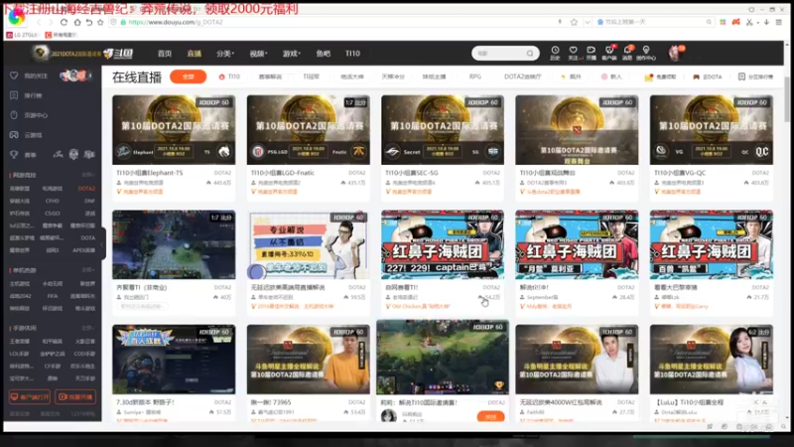Select DOTA2 in sidebar game list
The width and height of the screenshot is (794, 447).
click(x=86, y=189)
